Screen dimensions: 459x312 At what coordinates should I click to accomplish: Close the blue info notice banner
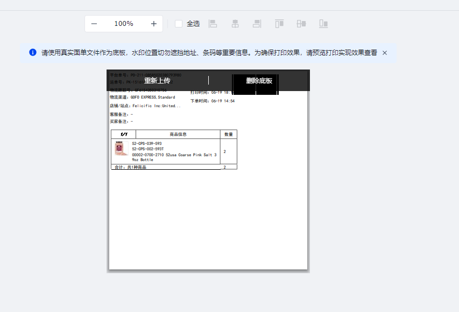(385, 53)
